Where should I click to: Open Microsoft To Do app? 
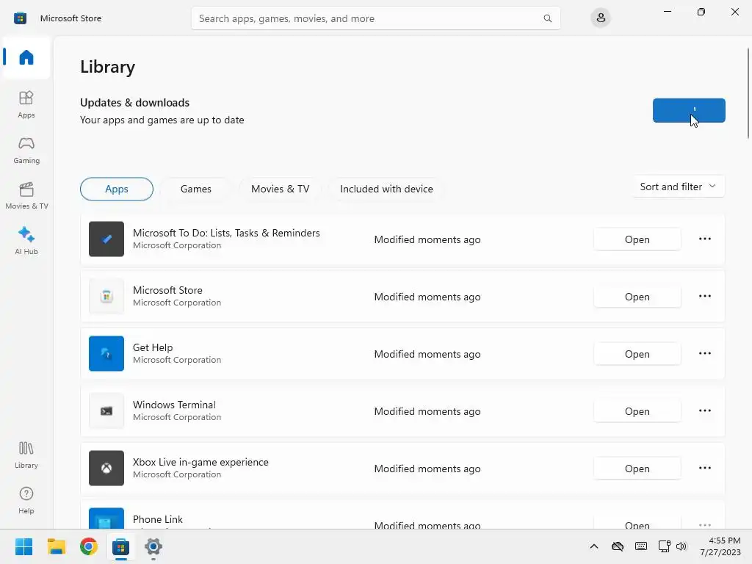pos(637,239)
